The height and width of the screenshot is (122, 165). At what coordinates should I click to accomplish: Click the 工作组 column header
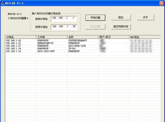(x=52, y=37)
